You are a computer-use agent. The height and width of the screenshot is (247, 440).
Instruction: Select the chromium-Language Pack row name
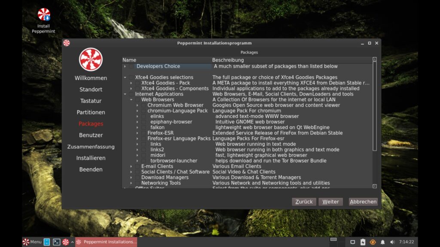[177, 111]
